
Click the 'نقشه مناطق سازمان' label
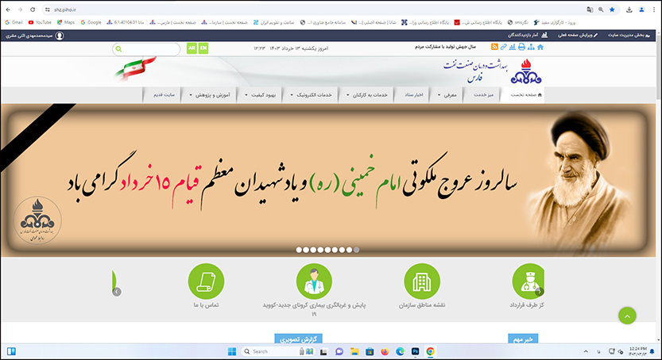422,305
